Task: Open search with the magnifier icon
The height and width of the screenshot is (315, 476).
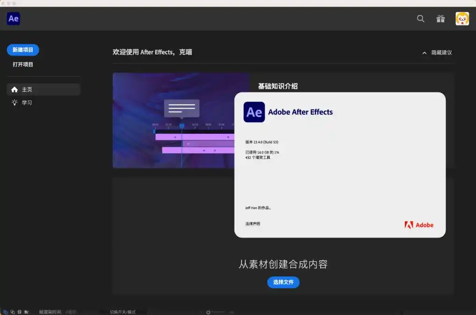Action: [x=420, y=19]
